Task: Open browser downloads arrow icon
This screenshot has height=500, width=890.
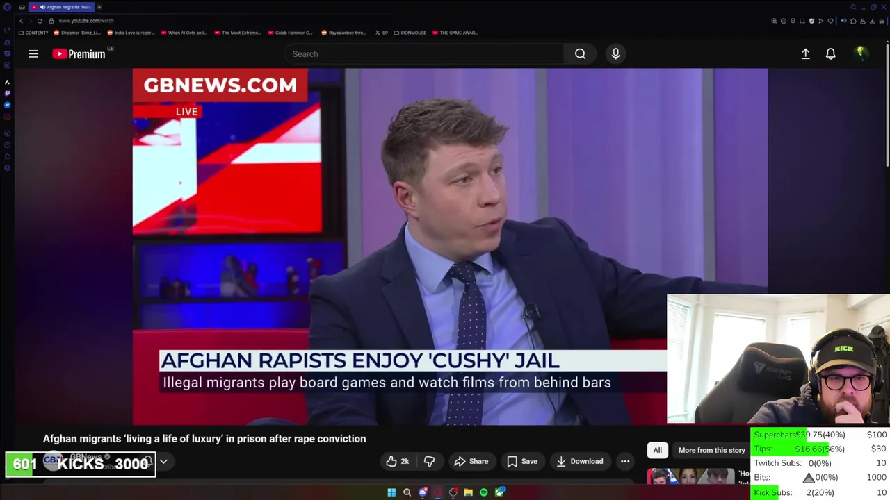Action: click(872, 21)
